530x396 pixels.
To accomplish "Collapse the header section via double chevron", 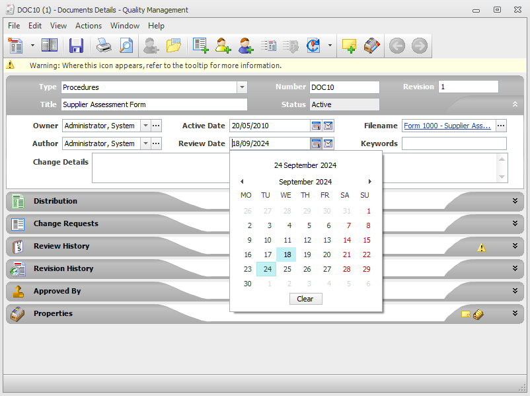I will click(514, 104).
